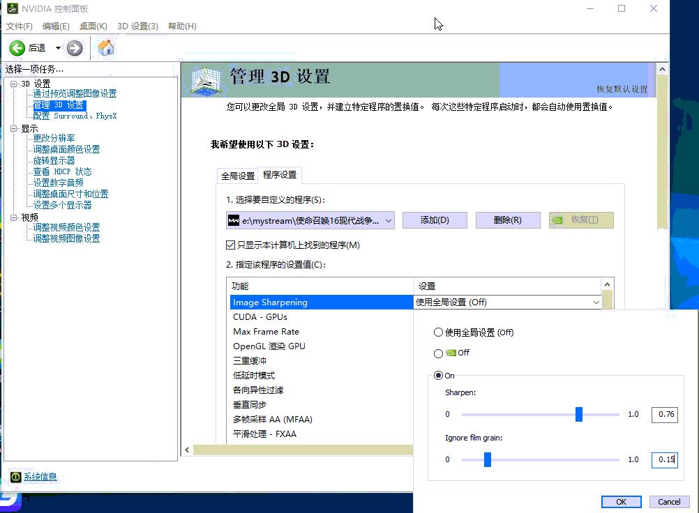Collapse the 显示 tree node
This screenshot has width=699, height=513.
click(x=14, y=129)
